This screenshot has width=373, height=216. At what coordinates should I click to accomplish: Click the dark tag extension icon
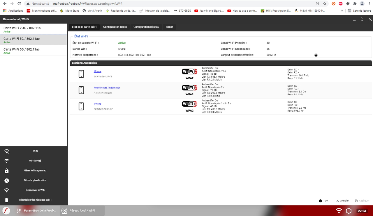[x=348, y=4]
